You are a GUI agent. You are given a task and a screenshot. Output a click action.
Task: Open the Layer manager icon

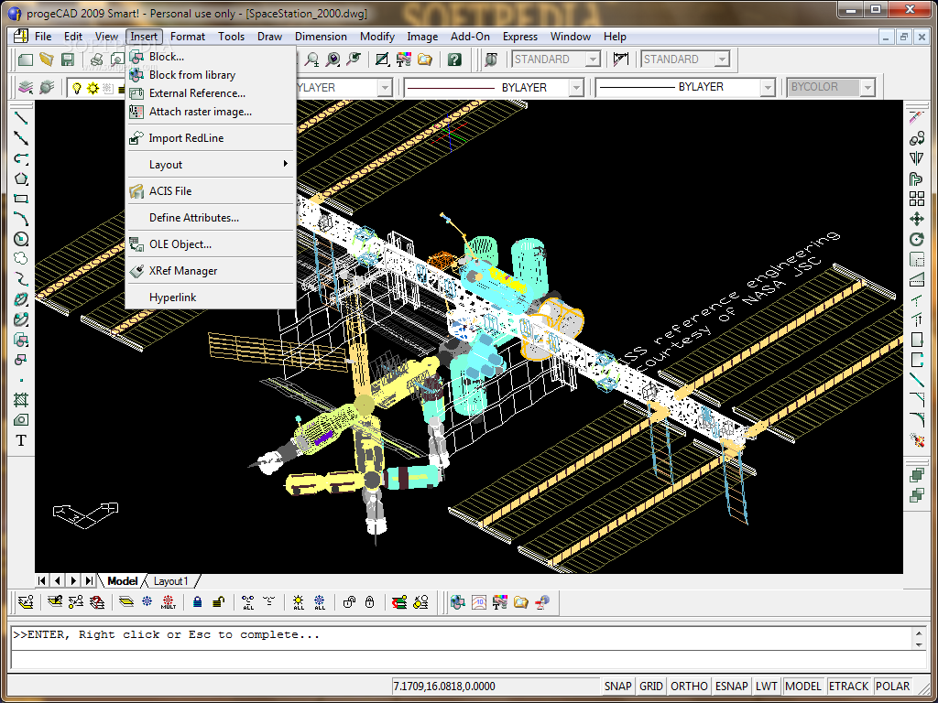click(x=25, y=87)
